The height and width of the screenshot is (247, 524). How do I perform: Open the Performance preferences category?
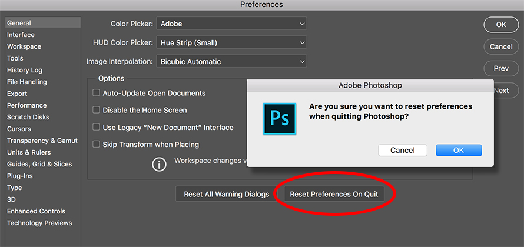pyautogui.click(x=26, y=105)
